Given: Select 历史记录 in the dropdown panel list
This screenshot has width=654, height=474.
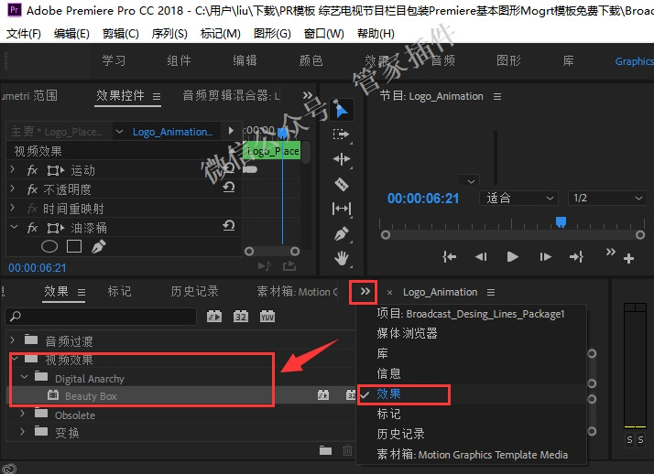Looking at the screenshot, I should pyautogui.click(x=401, y=434).
